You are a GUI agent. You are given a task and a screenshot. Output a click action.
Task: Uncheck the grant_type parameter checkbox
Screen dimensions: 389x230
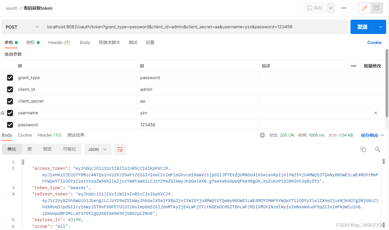click(x=10, y=77)
